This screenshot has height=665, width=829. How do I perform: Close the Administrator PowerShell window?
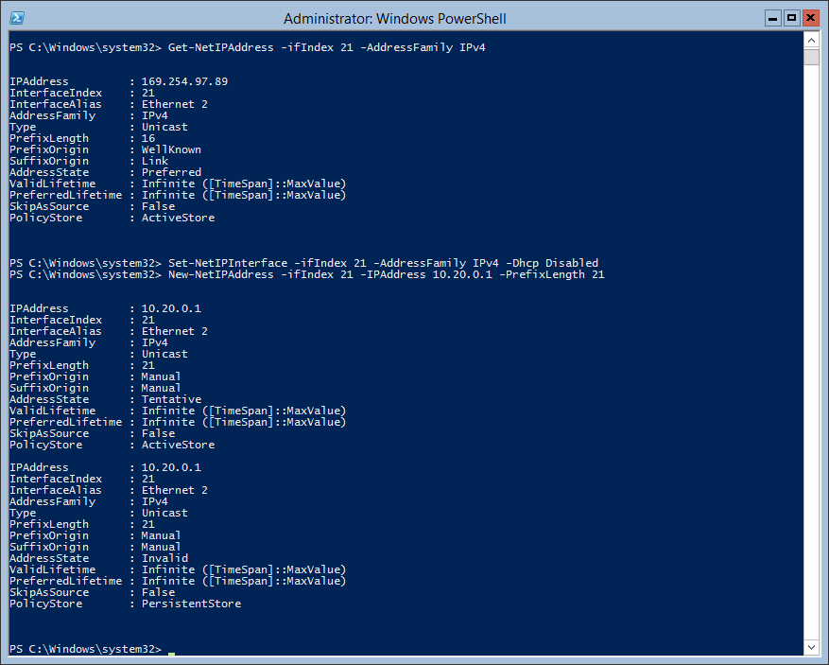(x=810, y=19)
